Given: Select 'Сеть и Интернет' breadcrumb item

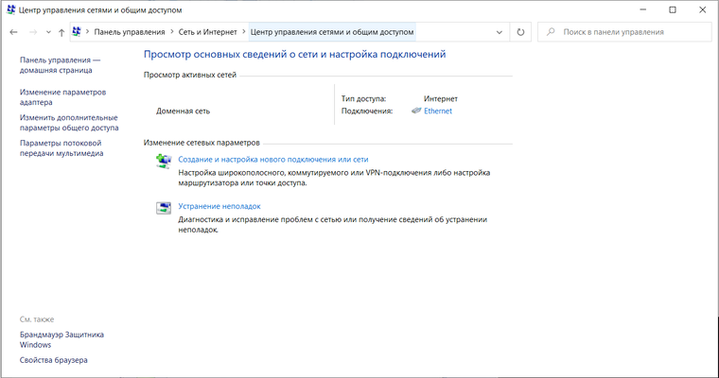Looking at the screenshot, I should [208, 32].
